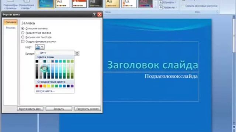
Task: Pick the turquoise theme color swatch
Action: point(60,61)
